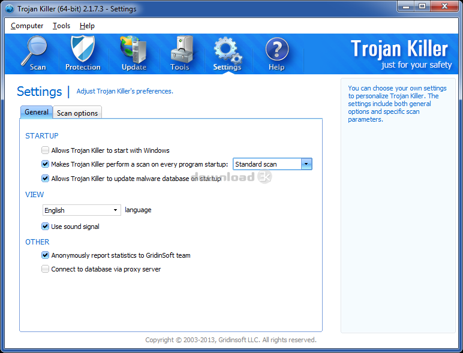The height and width of the screenshot is (353, 463).
Task: Open the Standard scan type dropdown
Action: (x=272, y=164)
